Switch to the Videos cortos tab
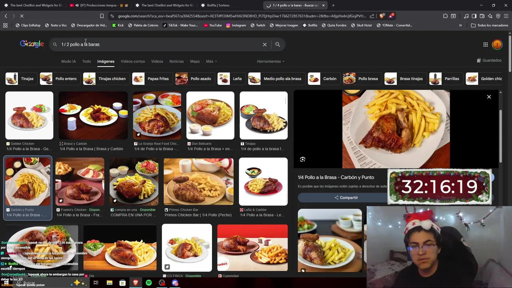 point(133,61)
